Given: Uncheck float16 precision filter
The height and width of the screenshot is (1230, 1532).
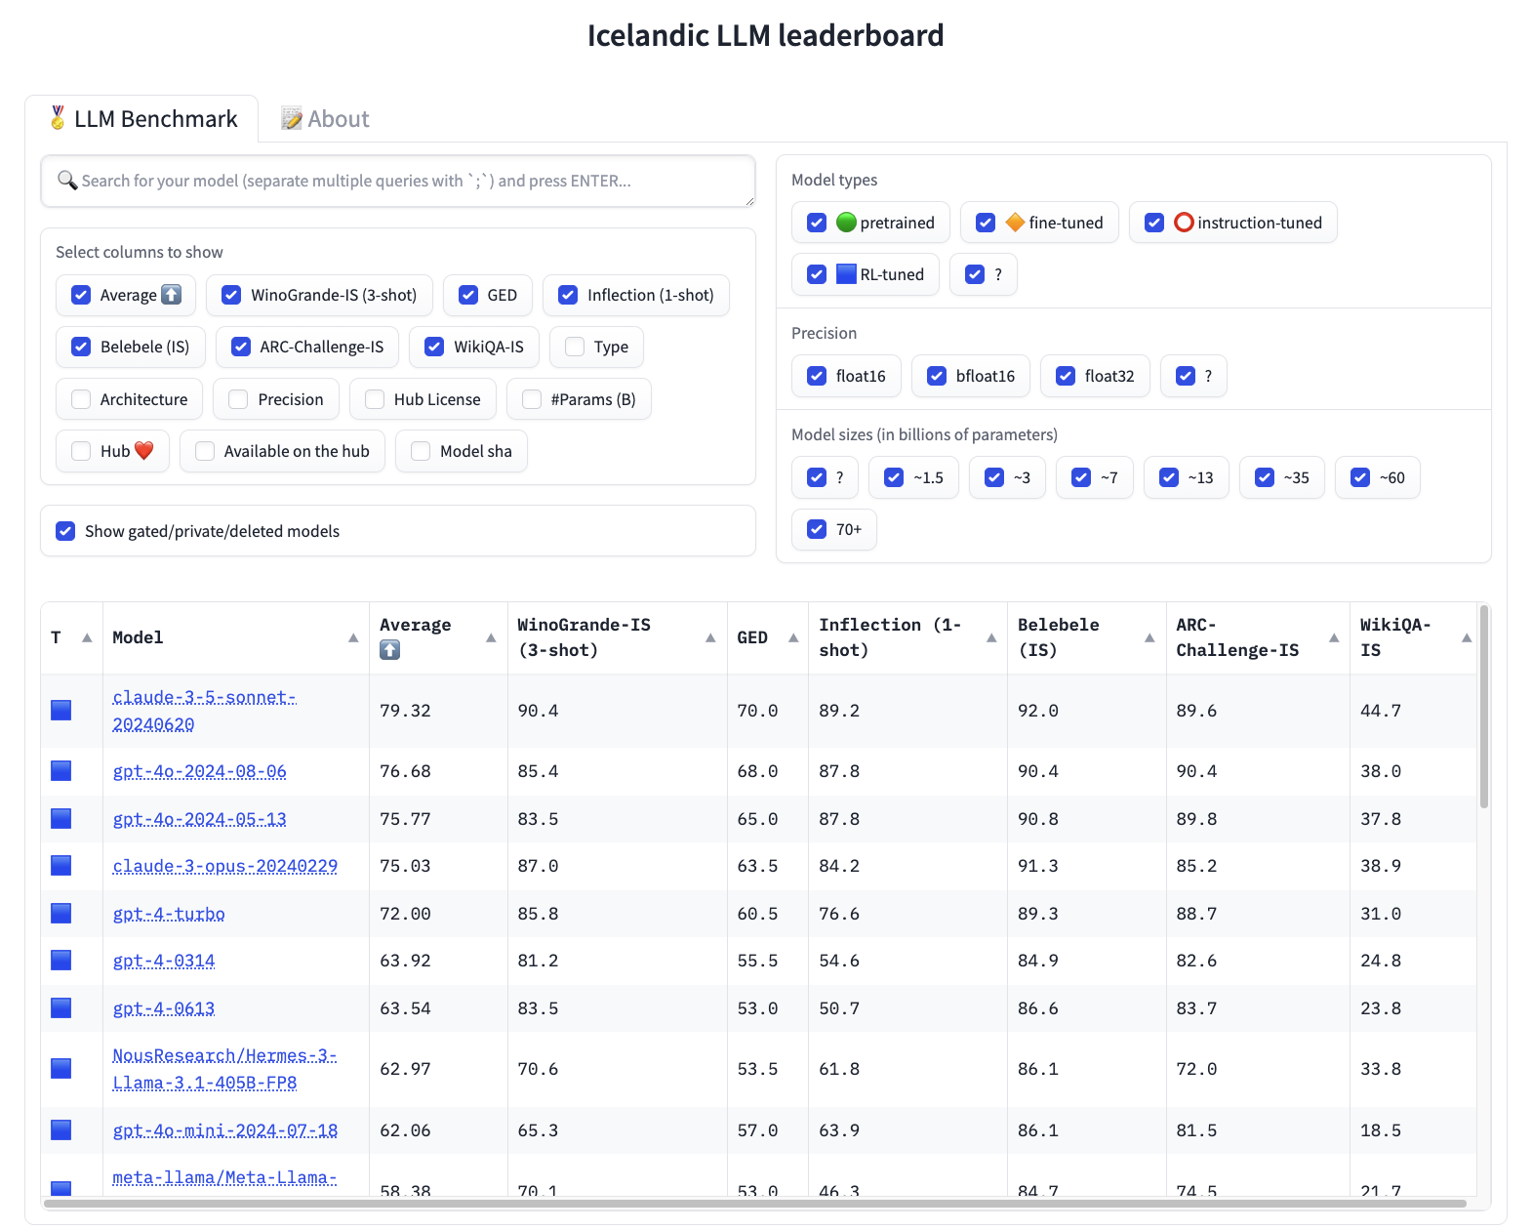Looking at the screenshot, I should tap(817, 376).
